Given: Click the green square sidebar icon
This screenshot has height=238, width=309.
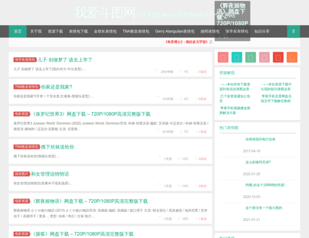Looking at the screenshot, I should [x=251, y=58].
